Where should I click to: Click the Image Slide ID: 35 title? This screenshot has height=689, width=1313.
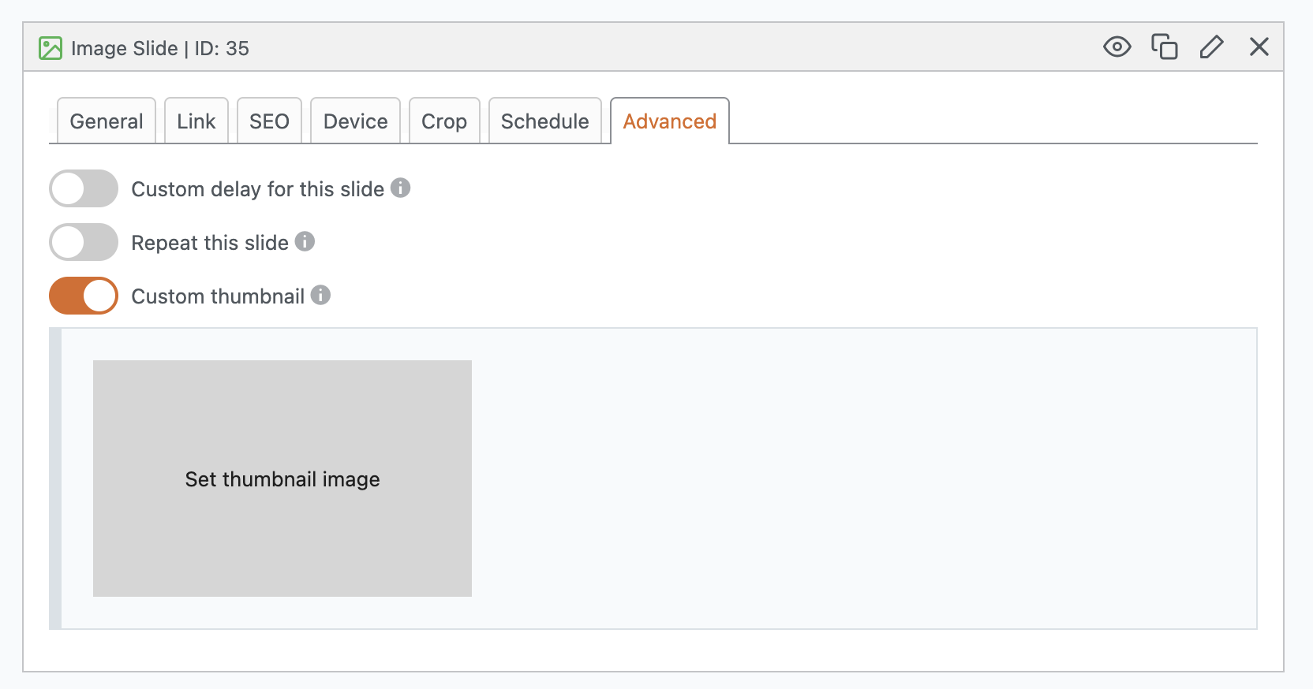(160, 49)
